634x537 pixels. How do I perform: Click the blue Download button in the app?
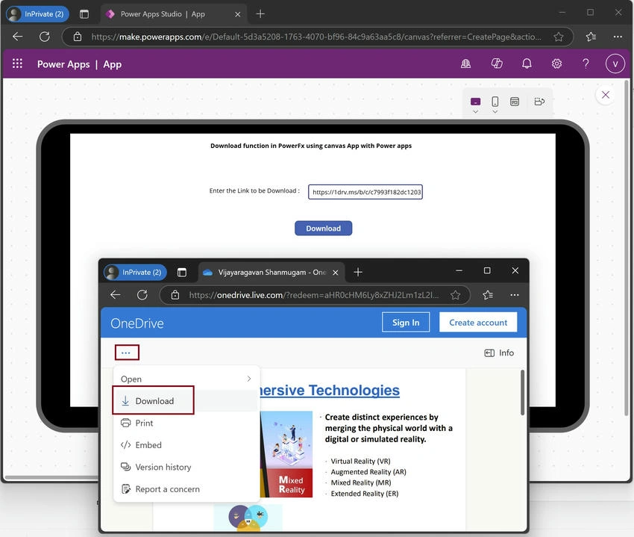pos(323,229)
